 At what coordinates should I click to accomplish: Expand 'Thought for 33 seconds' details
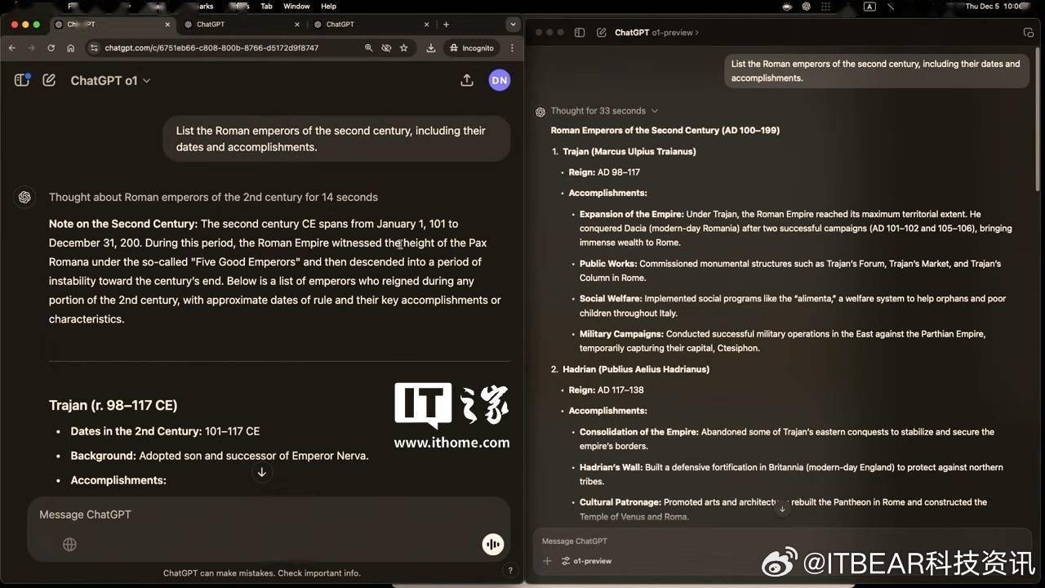coord(604,111)
